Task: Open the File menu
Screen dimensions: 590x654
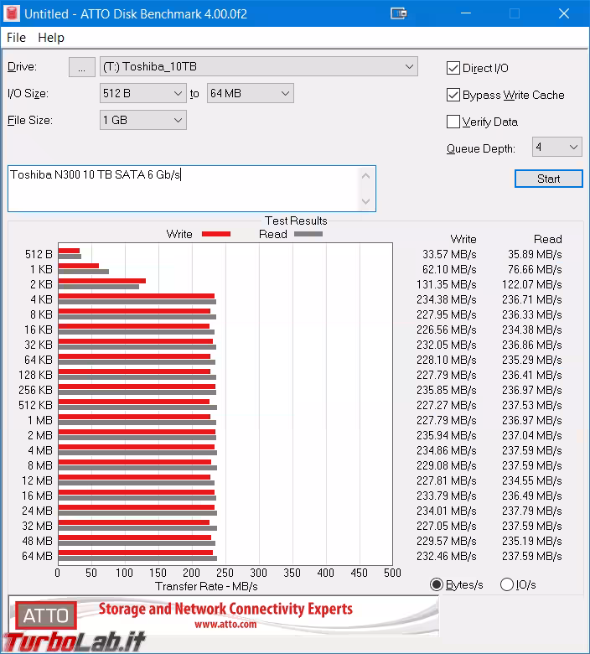Action: click(x=16, y=38)
